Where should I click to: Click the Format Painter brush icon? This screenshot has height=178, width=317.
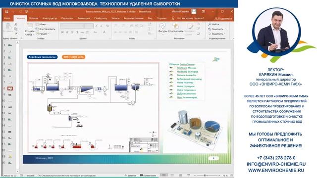(16, 34)
